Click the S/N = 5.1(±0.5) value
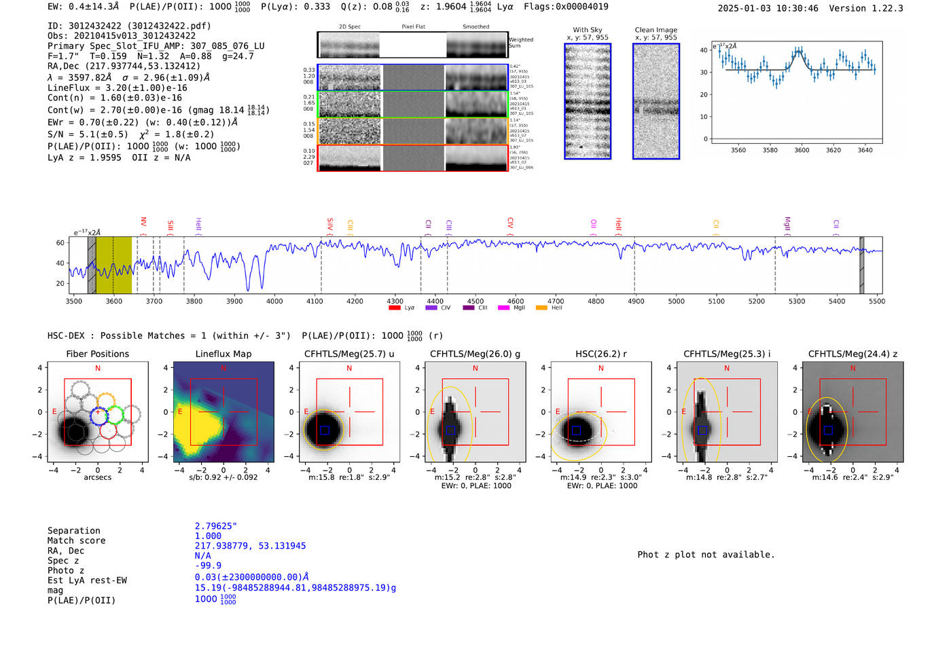951x647 pixels. click(88, 134)
